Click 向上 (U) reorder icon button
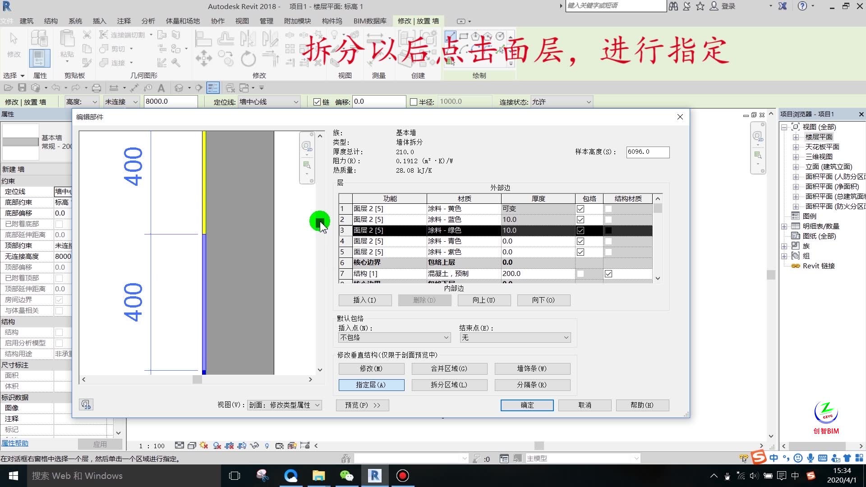This screenshot has width=866, height=487. tap(484, 300)
